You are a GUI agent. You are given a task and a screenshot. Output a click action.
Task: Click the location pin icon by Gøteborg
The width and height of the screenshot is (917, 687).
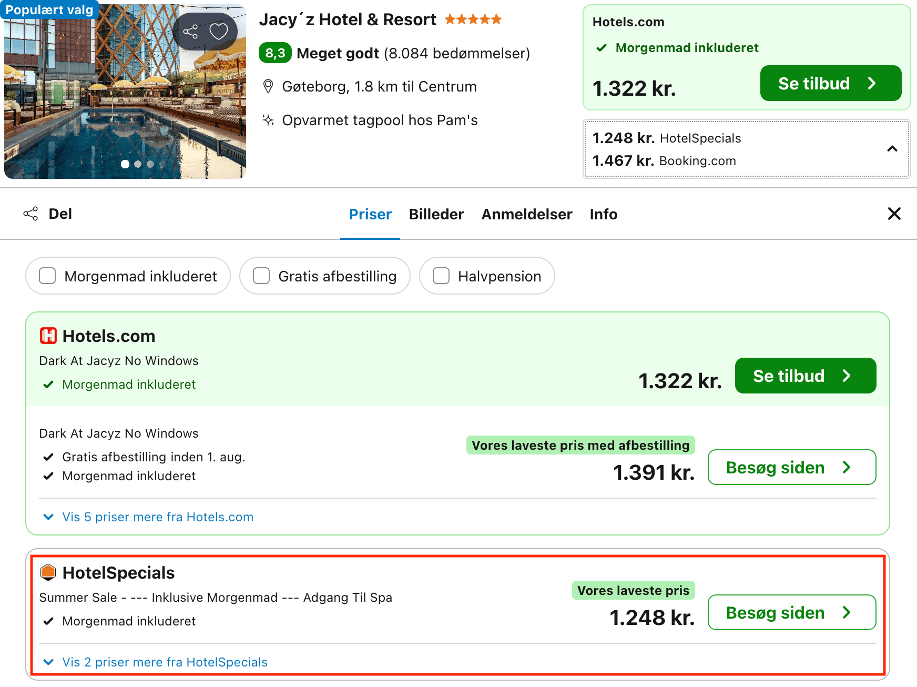268,86
